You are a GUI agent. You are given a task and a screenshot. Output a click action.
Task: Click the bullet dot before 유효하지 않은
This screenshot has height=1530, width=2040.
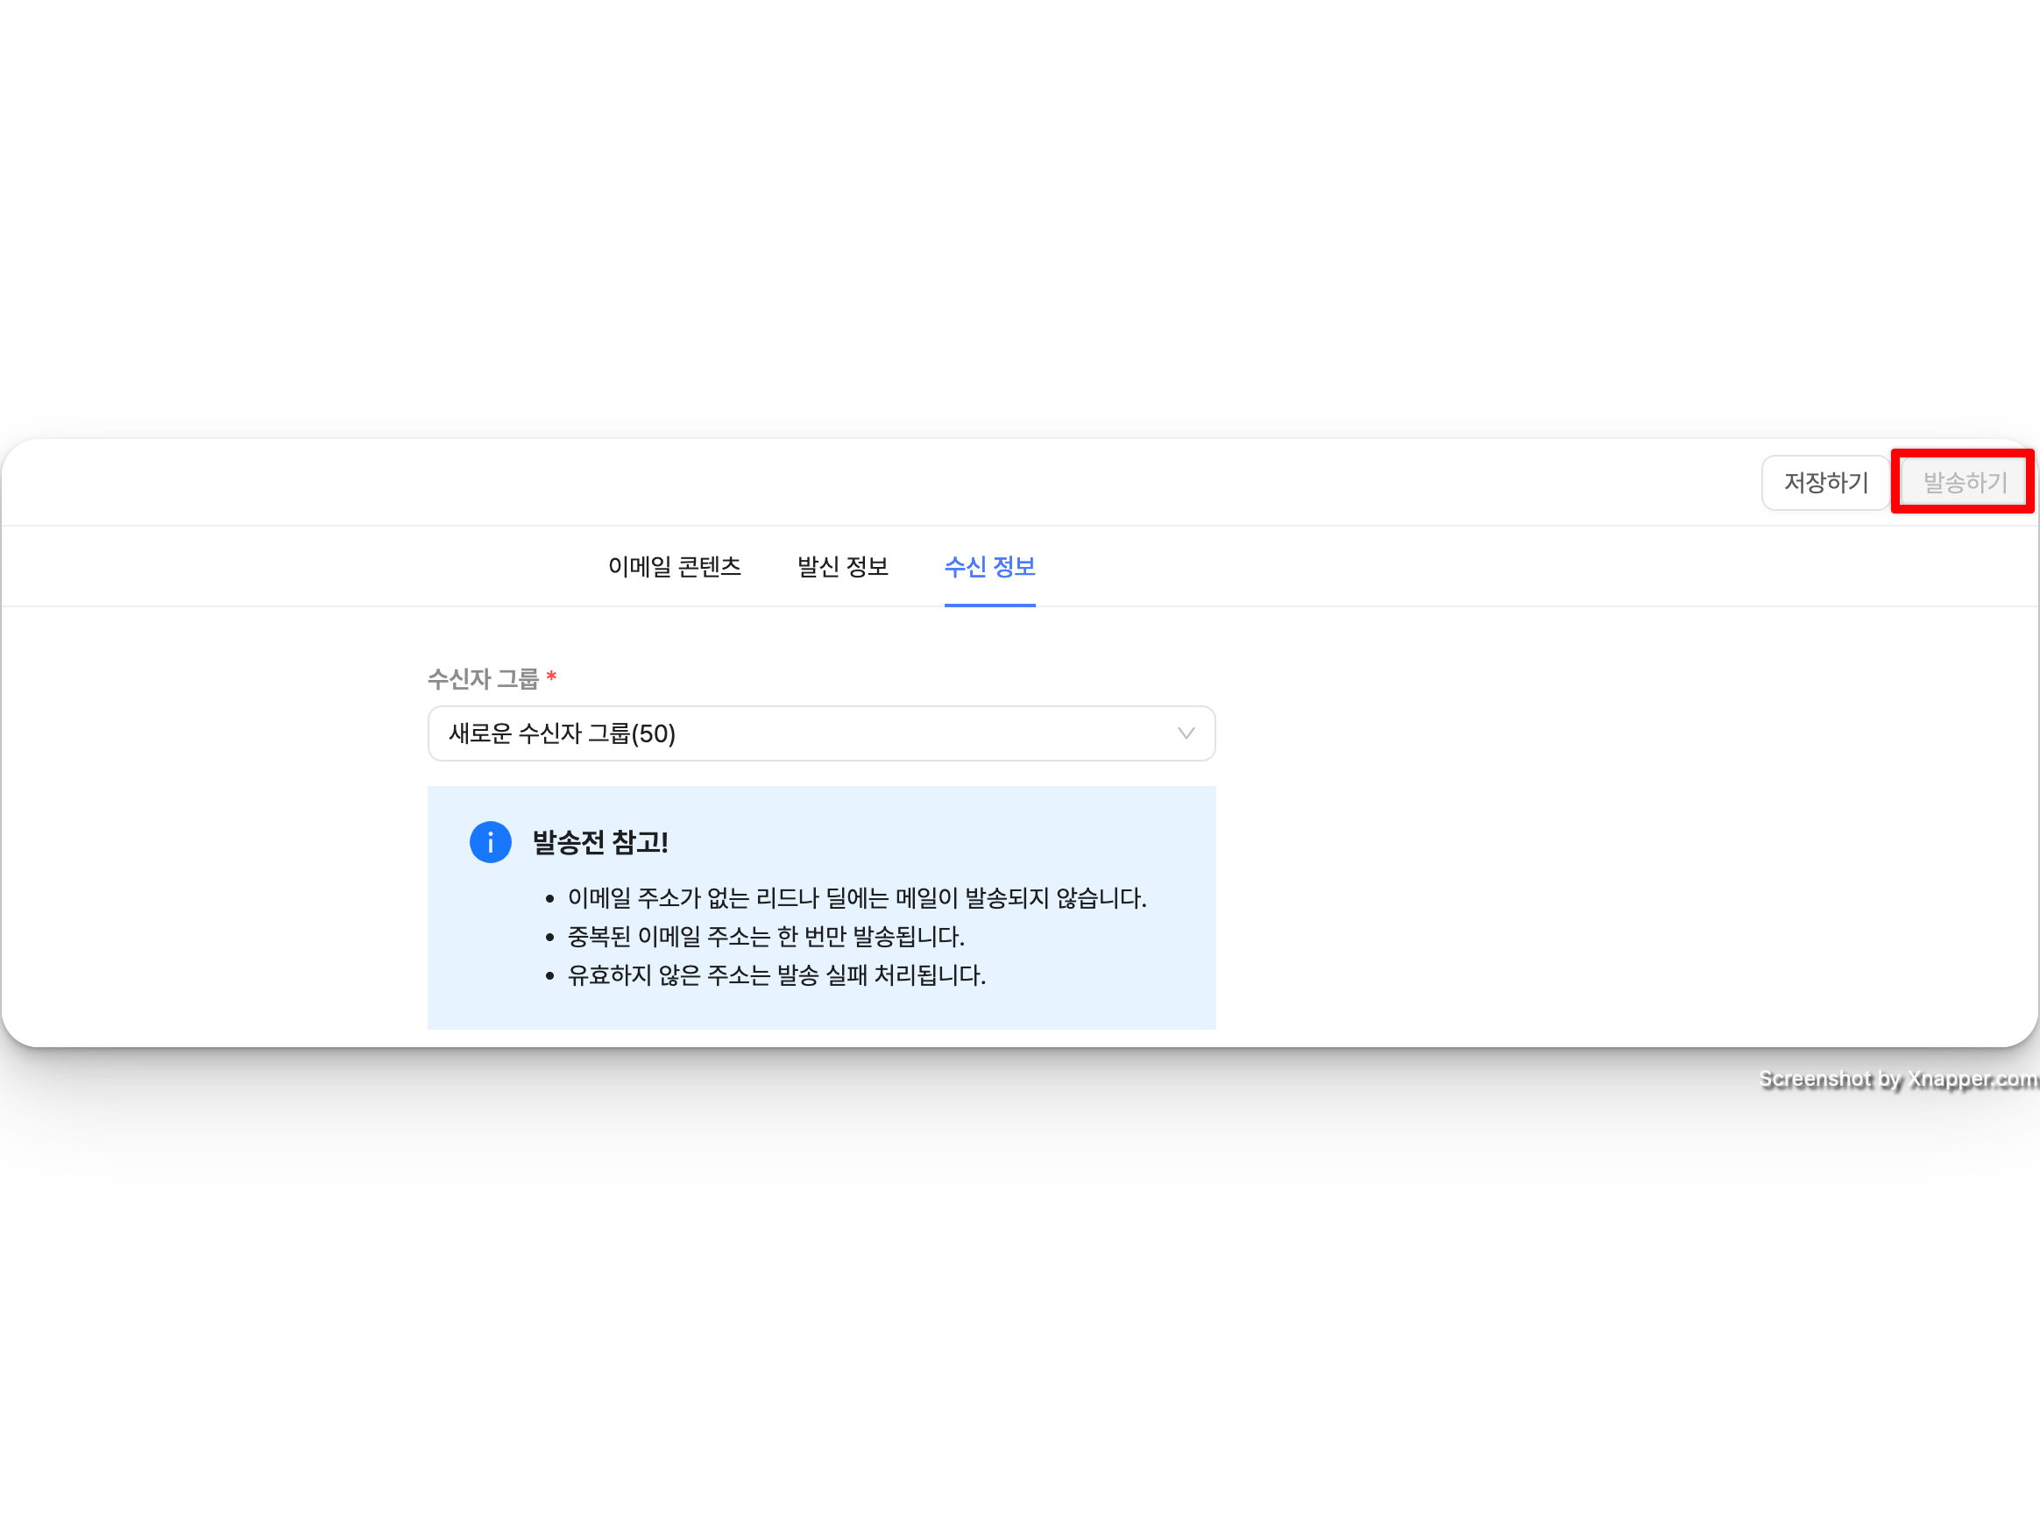point(549,977)
